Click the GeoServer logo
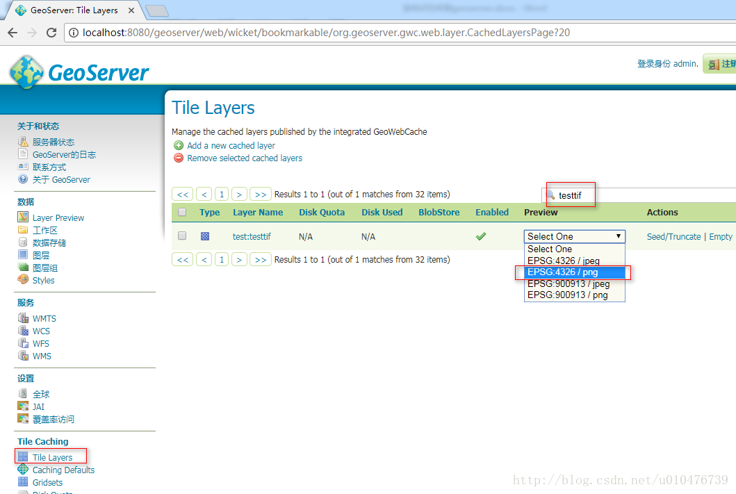The width and height of the screenshot is (736, 494). coord(79,72)
